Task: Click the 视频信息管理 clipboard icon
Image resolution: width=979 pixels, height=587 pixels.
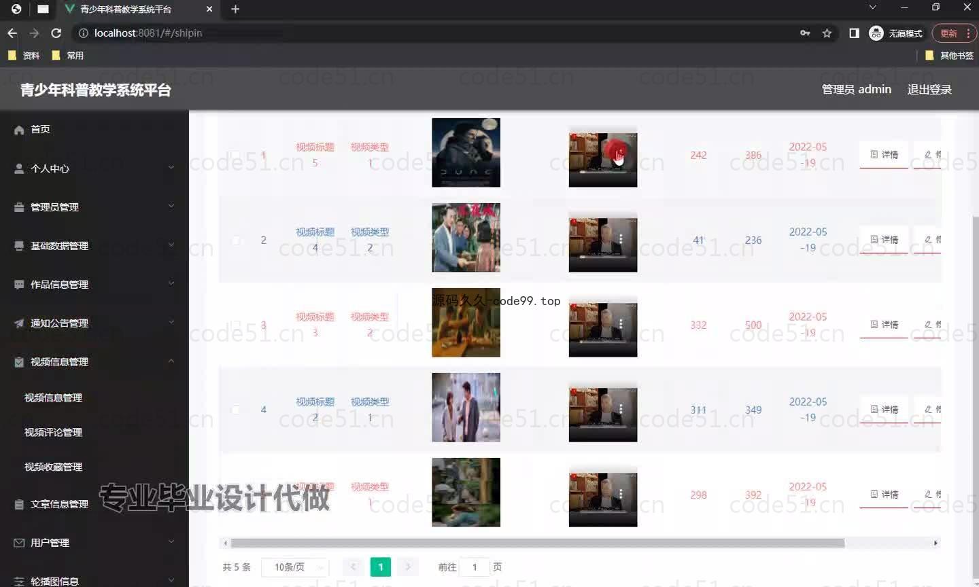Action: (x=19, y=362)
